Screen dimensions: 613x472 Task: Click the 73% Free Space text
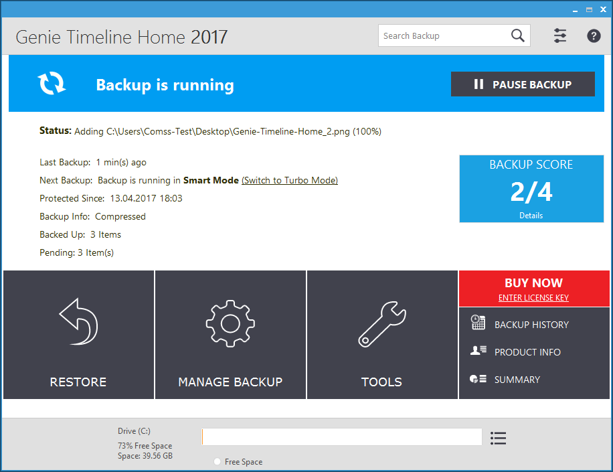point(145,445)
